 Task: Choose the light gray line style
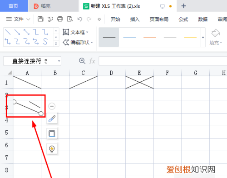(x=170, y=37)
